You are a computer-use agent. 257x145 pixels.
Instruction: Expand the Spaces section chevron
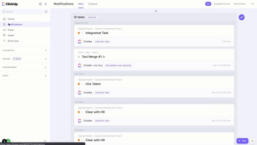(x=46, y=59)
